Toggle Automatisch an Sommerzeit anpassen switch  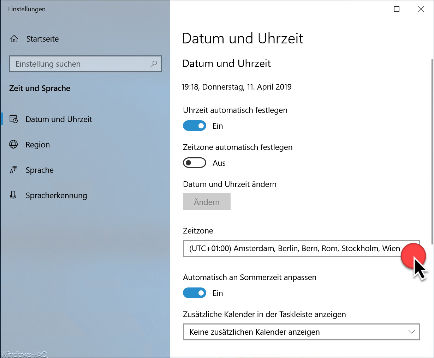195,293
